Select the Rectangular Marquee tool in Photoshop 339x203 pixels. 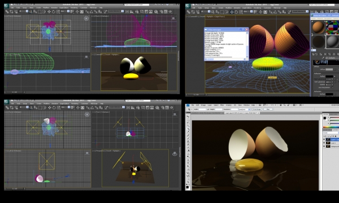[x=188, y=120]
